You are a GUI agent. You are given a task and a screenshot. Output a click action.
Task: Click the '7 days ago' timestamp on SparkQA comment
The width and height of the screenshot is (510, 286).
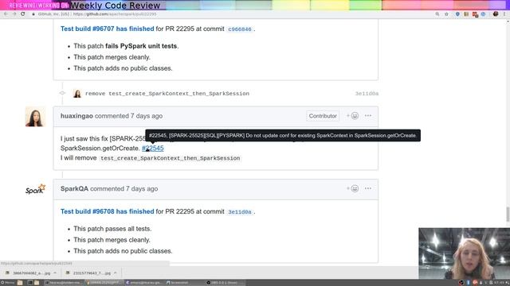[x=142, y=189]
